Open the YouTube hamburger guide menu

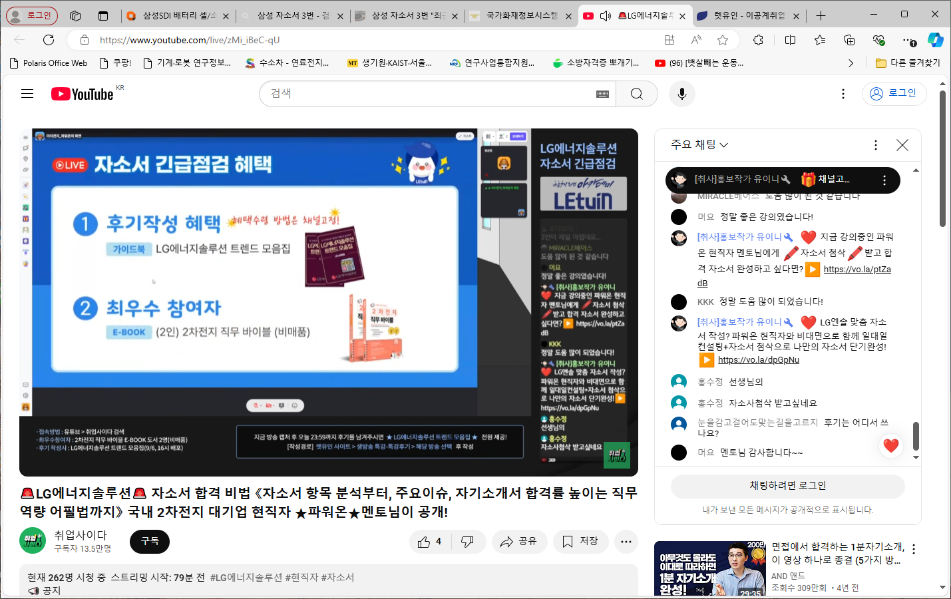pyautogui.click(x=27, y=94)
